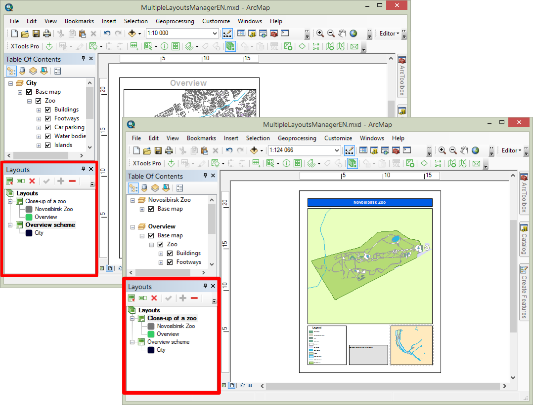Click New Layout icon in front Layouts panel

point(132,298)
